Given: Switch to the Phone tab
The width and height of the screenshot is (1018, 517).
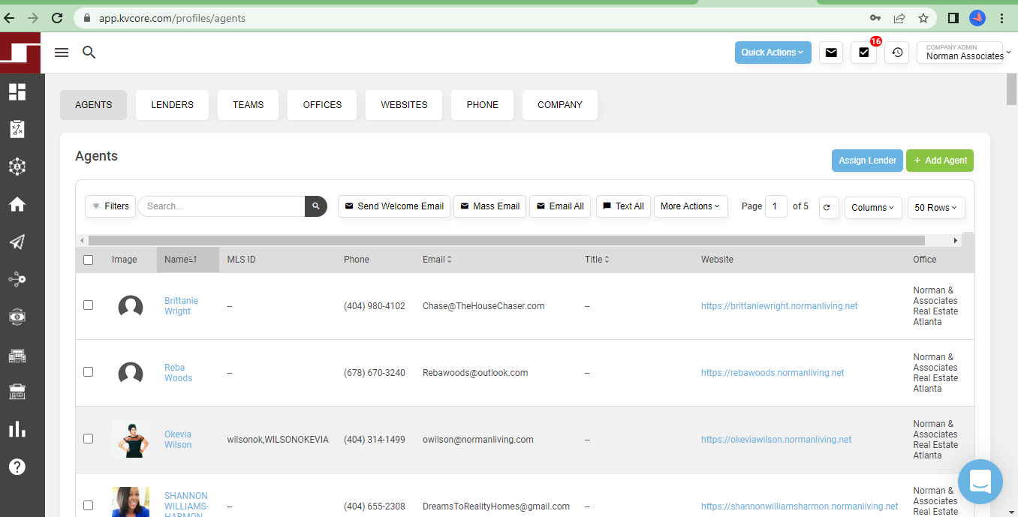Looking at the screenshot, I should point(482,105).
